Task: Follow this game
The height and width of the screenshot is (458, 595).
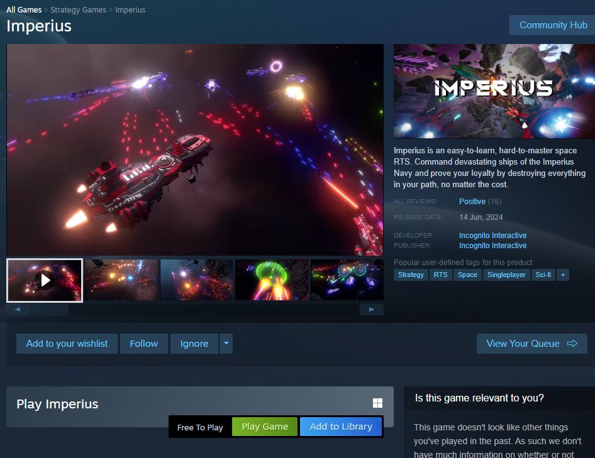Action: click(x=144, y=344)
